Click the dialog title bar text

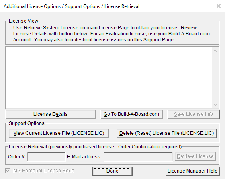(72, 6)
